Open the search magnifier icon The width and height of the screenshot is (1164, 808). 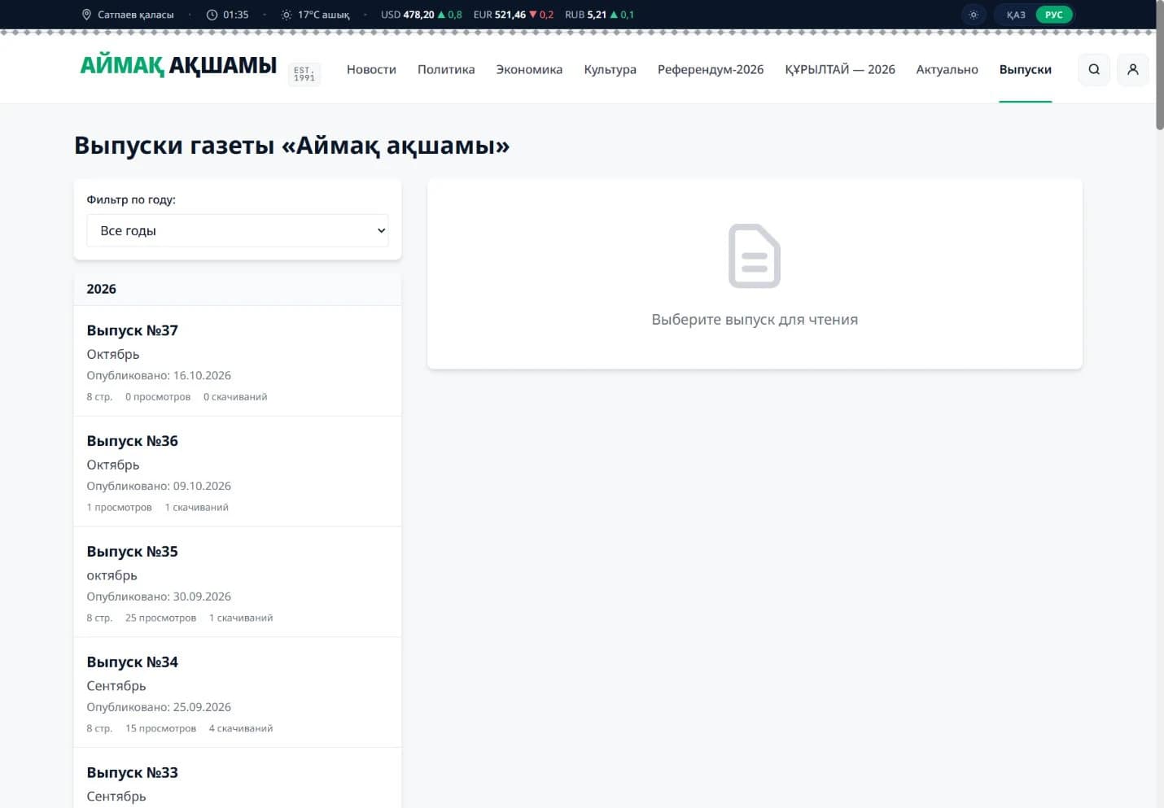click(x=1094, y=69)
